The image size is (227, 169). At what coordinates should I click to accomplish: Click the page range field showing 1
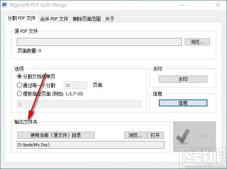(79, 104)
